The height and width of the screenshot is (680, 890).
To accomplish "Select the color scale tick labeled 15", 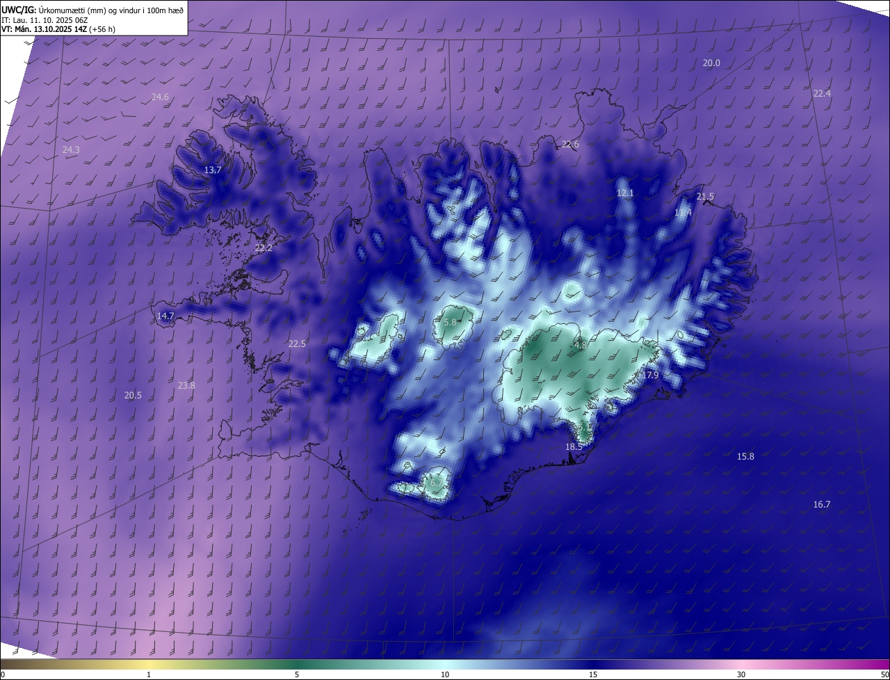I will tap(593, 674).
